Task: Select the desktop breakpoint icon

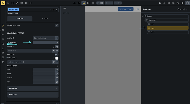Action: (x=79, y=3)
